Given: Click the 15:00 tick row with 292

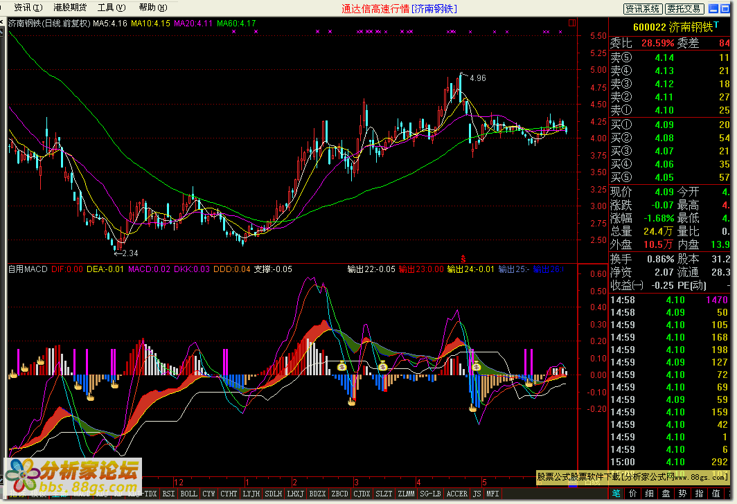Looking at the screenshot, I should coord(669,462).
